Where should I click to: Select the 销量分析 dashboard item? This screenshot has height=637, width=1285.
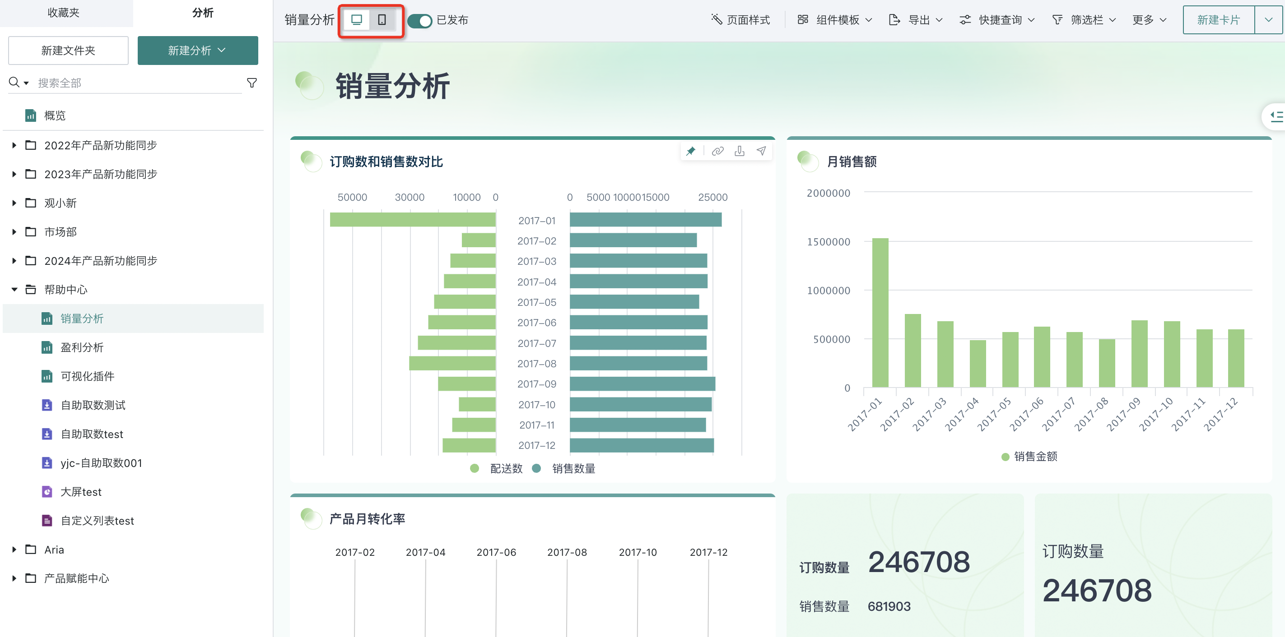tap(133, 318)
